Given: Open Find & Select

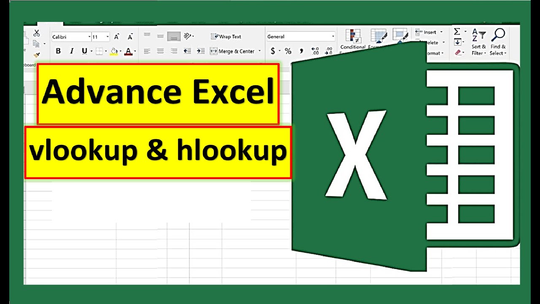Looking at the screenshot, I should pyautogui.click(x=497, y=42).
